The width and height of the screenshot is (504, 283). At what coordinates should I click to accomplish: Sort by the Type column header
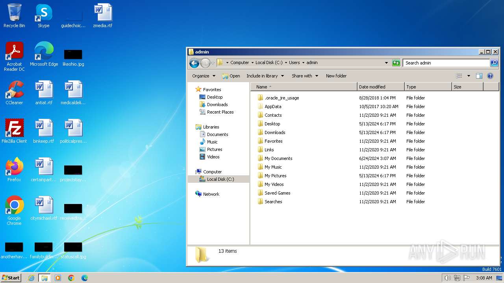point(428,87)
